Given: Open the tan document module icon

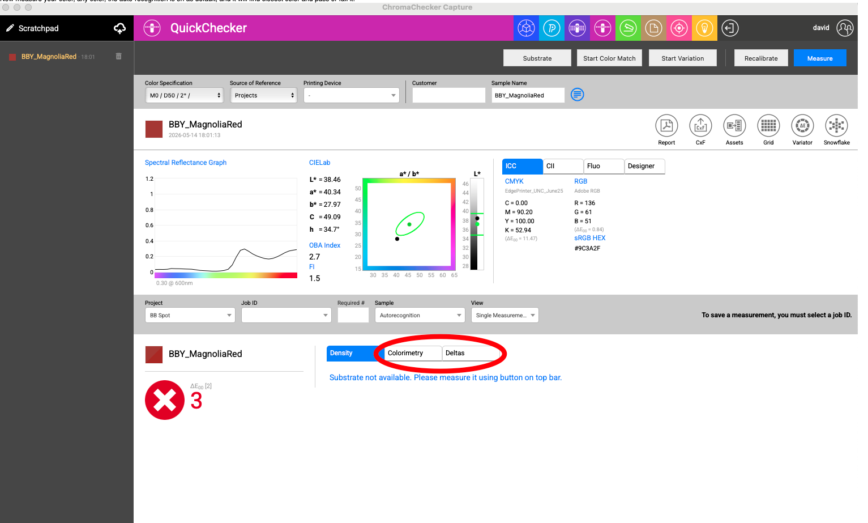Looking at the screenshot, I should tap(653, 28).
